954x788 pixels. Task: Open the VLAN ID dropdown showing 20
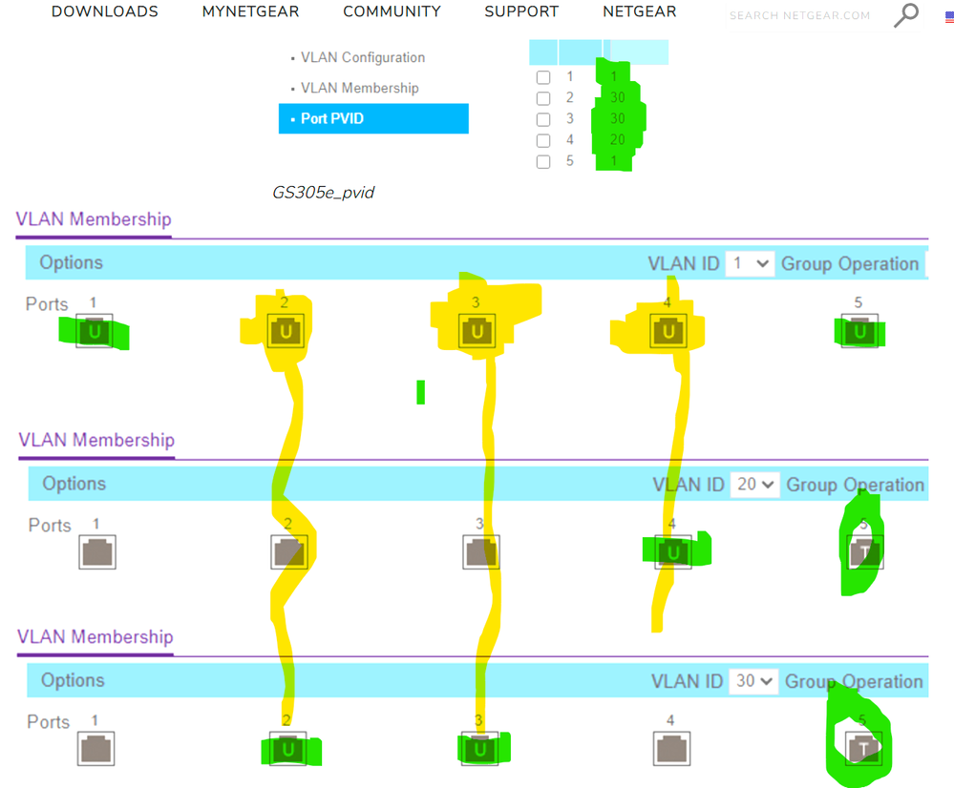(754, 485)
